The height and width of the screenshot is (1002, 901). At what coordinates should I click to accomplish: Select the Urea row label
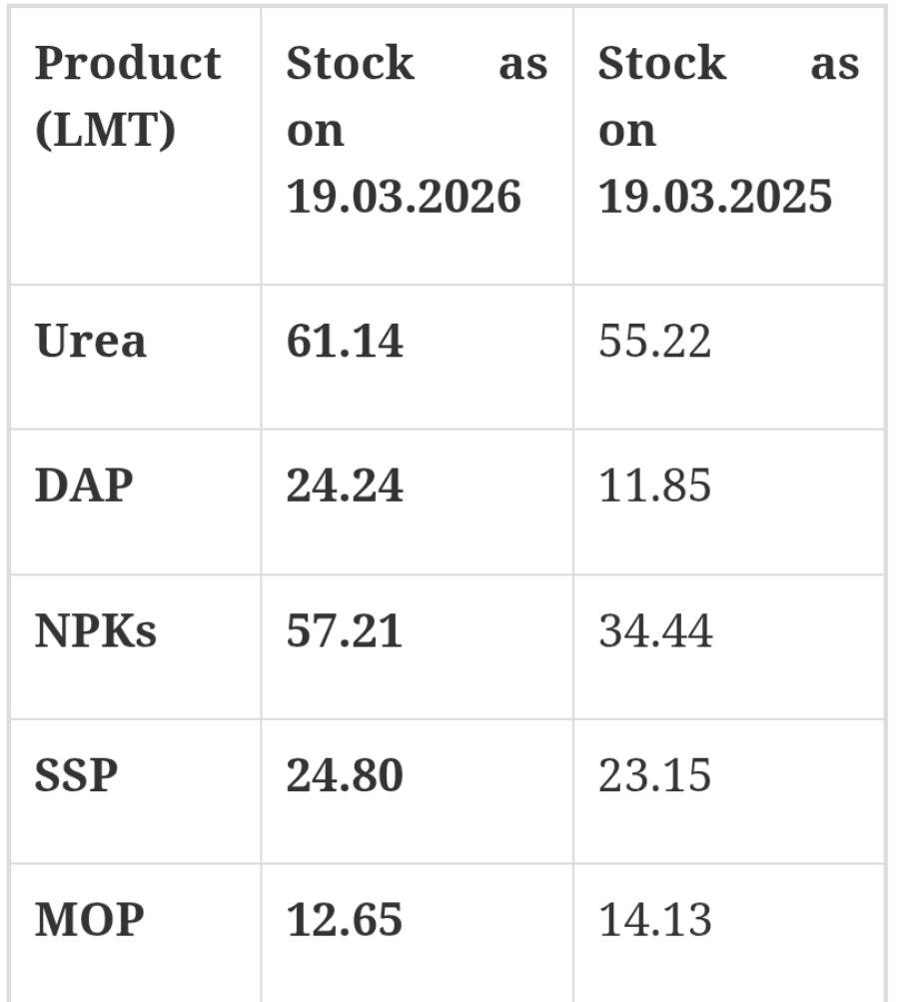pyautogui.click(x=91, y=342)
